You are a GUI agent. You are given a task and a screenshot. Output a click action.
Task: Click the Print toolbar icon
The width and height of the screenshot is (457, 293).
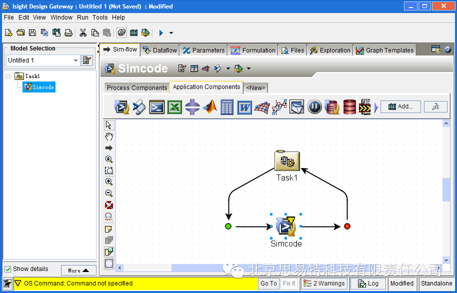[68, 32]
